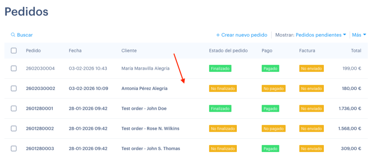Click customer Antonia Pérez Alegría
The image size is (379, 166).
144,89
